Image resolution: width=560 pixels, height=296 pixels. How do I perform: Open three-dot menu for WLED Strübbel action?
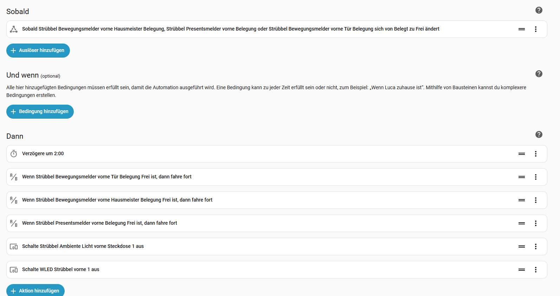click(535, 270)
